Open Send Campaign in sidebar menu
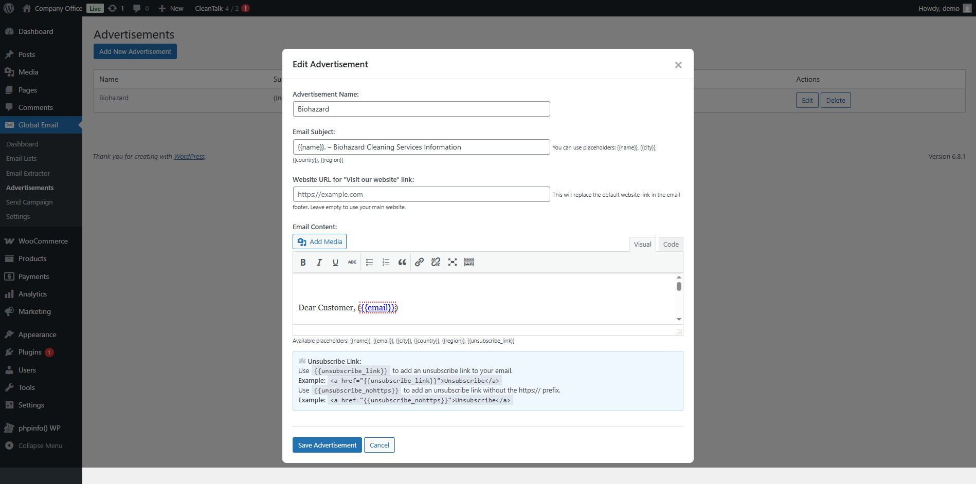The height and width of the screenshot is (484, 976). (x=29, y=202)
